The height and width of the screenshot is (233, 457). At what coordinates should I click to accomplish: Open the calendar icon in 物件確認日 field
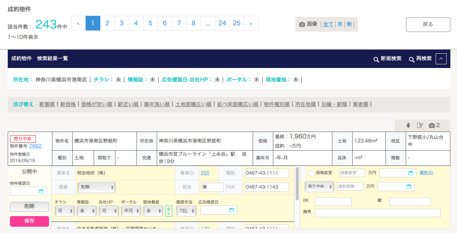pos(41,191)
